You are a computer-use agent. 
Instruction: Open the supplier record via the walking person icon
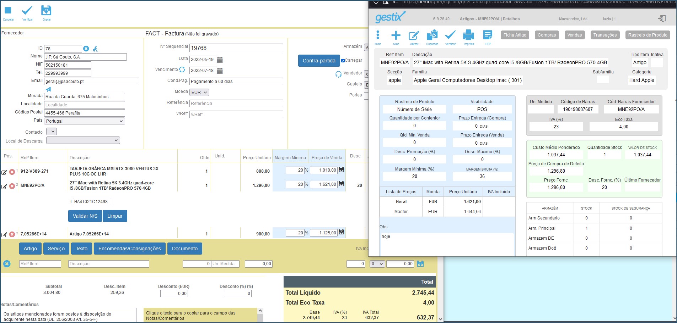95,49
